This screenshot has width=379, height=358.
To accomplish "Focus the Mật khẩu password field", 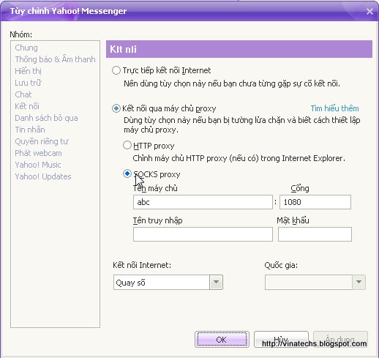I will (x=315, y=234).
